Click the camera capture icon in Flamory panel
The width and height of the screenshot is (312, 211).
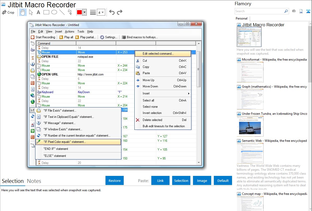(x=294, y=11)
